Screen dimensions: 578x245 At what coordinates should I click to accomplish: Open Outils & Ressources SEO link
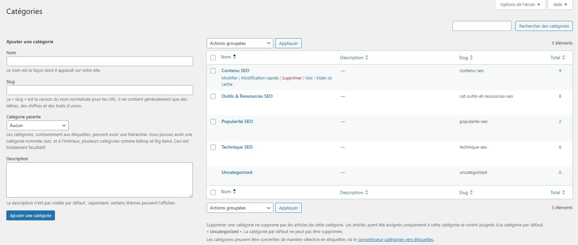pos(247,96)
